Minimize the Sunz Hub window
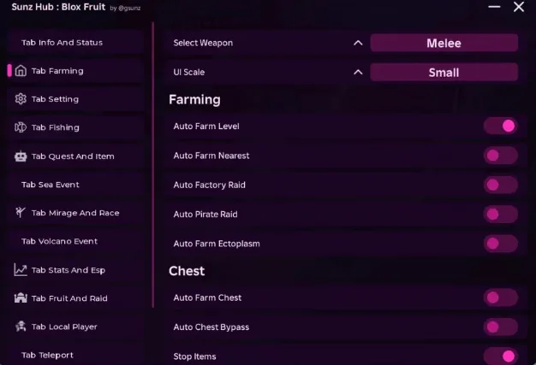Viewport: 536px width, 365px height. point(494,7)
